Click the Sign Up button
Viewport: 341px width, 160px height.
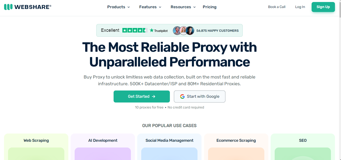(323, 7)
